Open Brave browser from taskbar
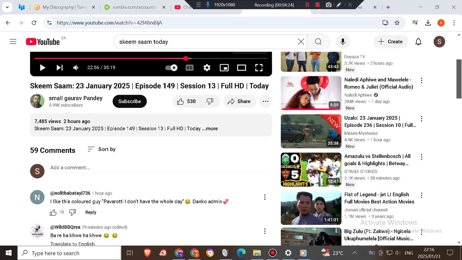The height and width of the screenshot is (260, 462). click(147, 253)
